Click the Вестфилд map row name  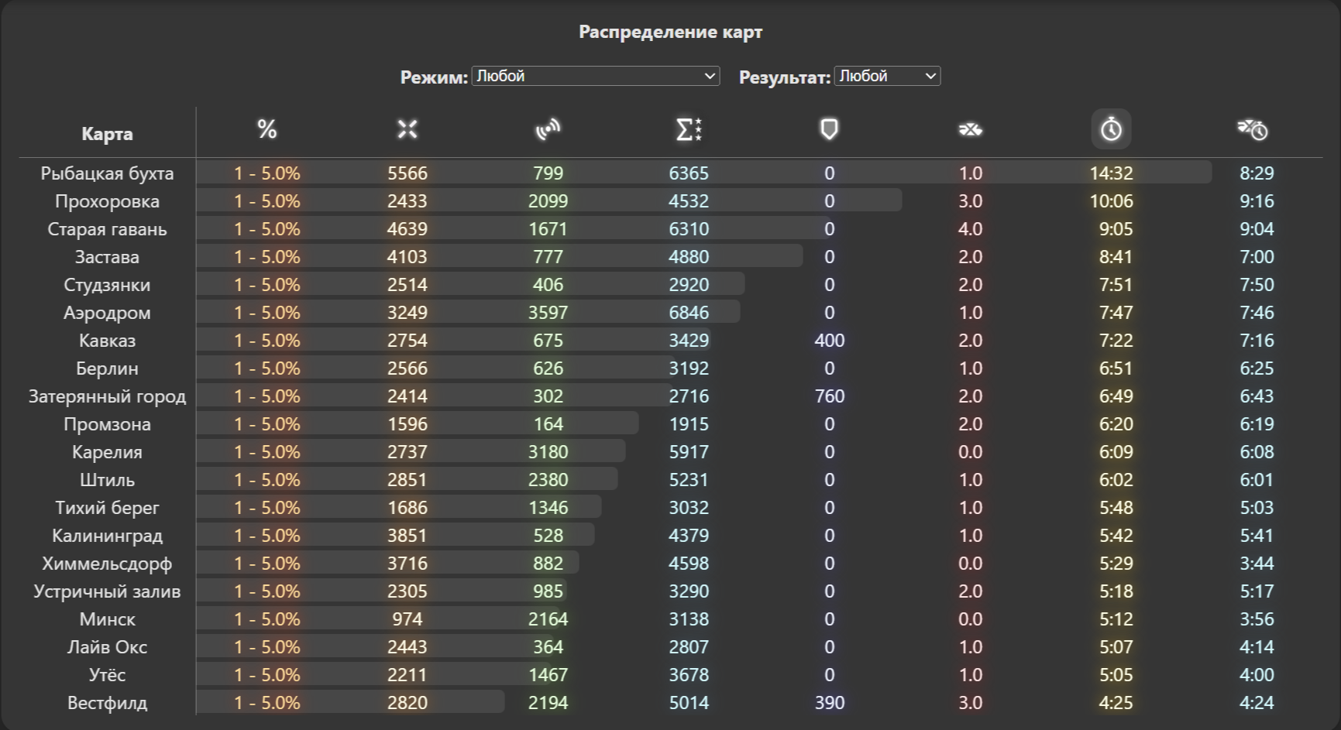(x=107, y=703)
